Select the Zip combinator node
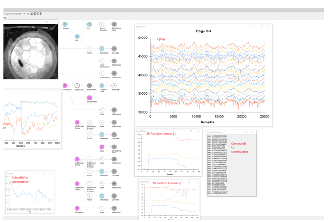This screenshot has height=222, width=329. (x=89, y=24)
